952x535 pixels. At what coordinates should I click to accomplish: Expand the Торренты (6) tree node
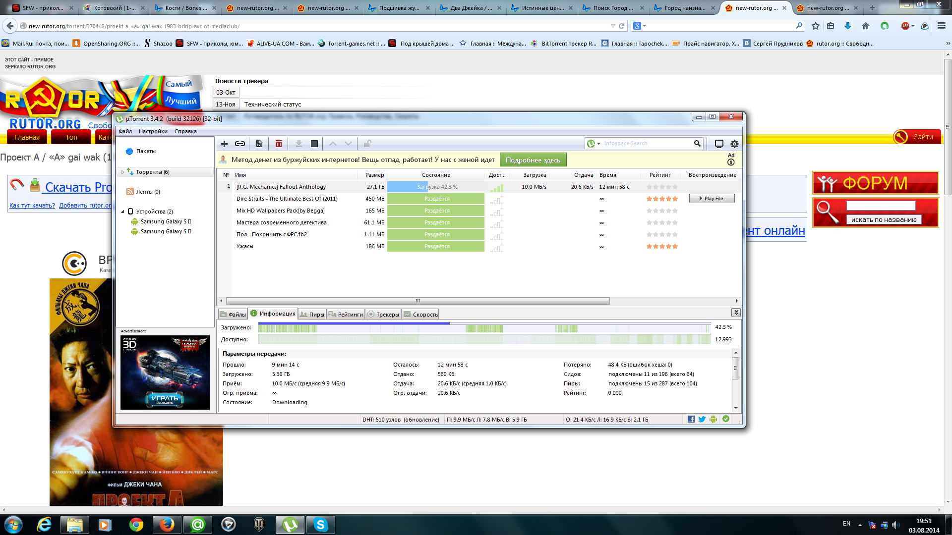(122, 172)
